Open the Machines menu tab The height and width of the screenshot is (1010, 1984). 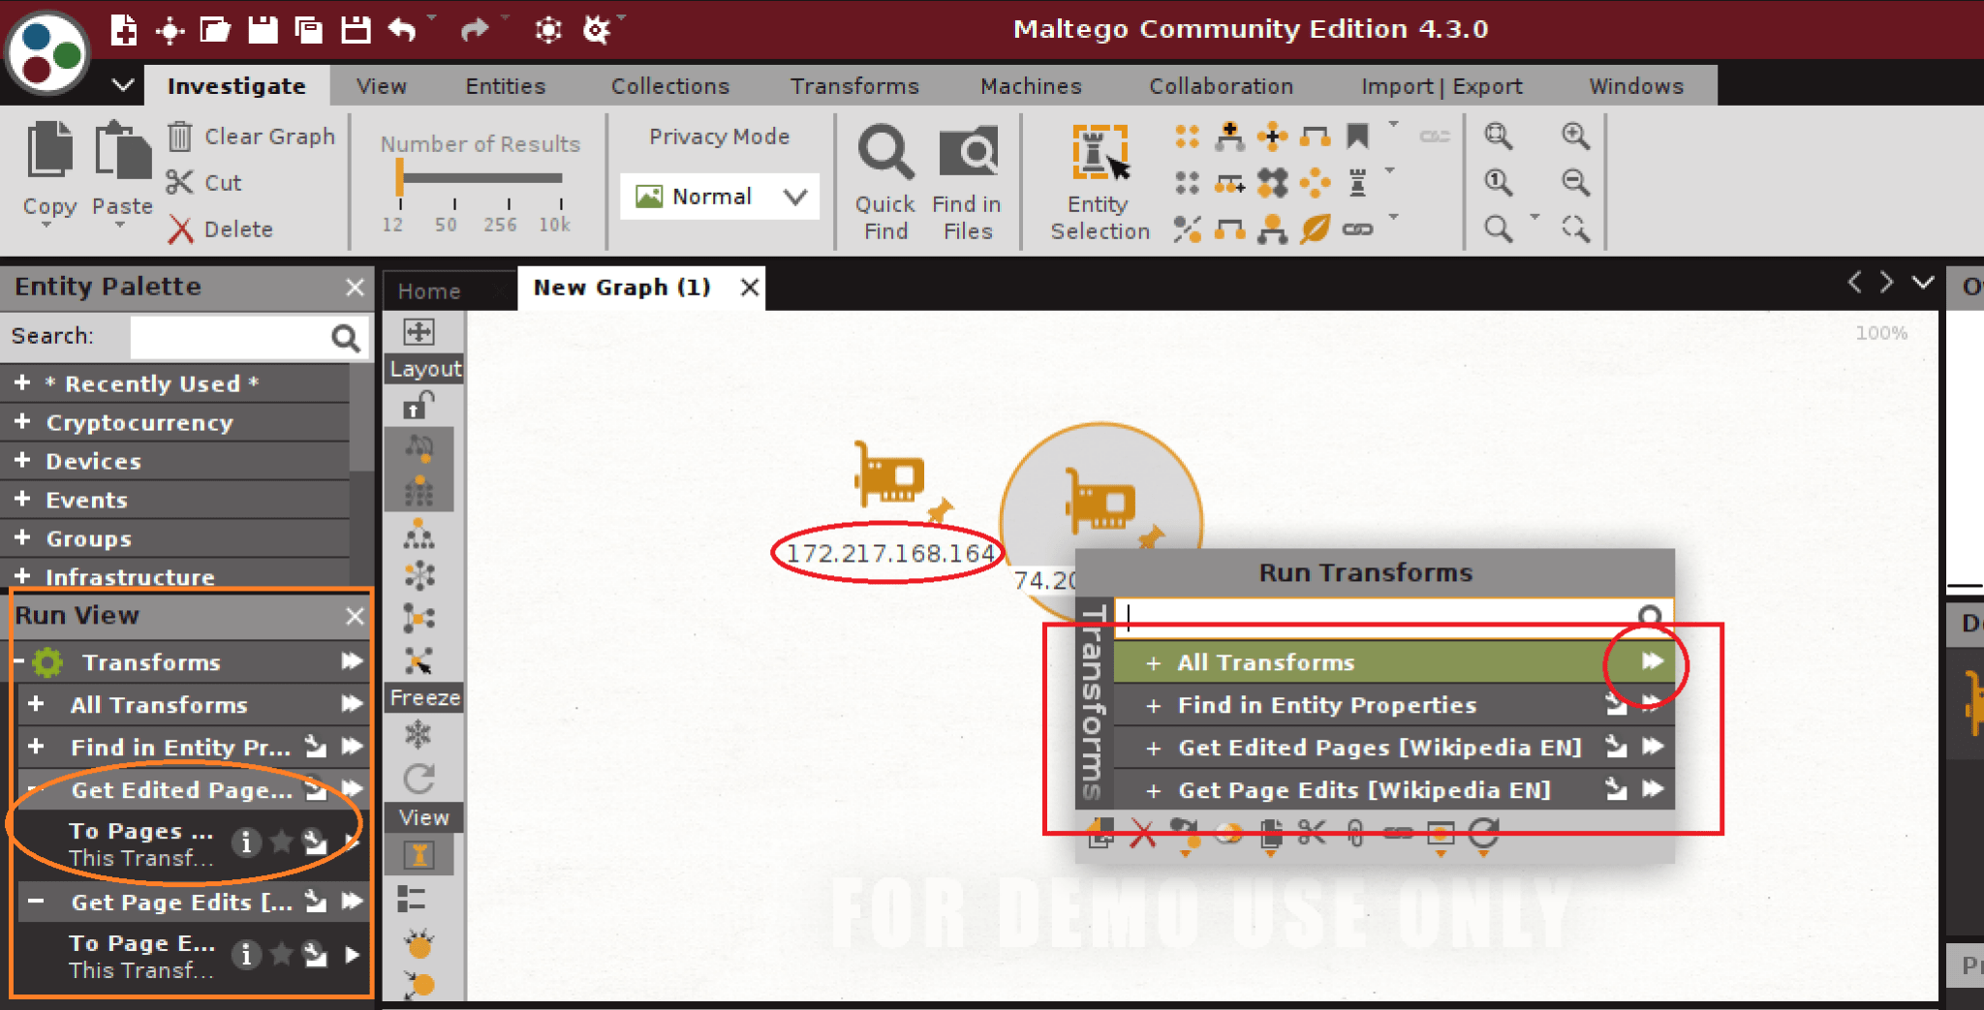point(1030,86)
